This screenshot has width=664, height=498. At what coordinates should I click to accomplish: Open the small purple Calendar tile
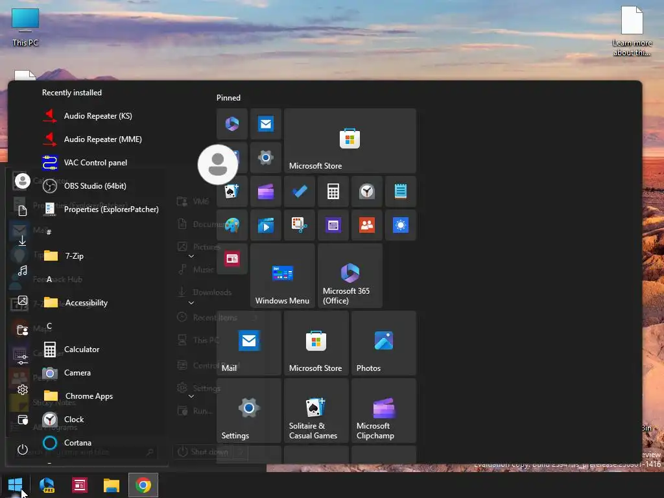(x=333, y=225)
